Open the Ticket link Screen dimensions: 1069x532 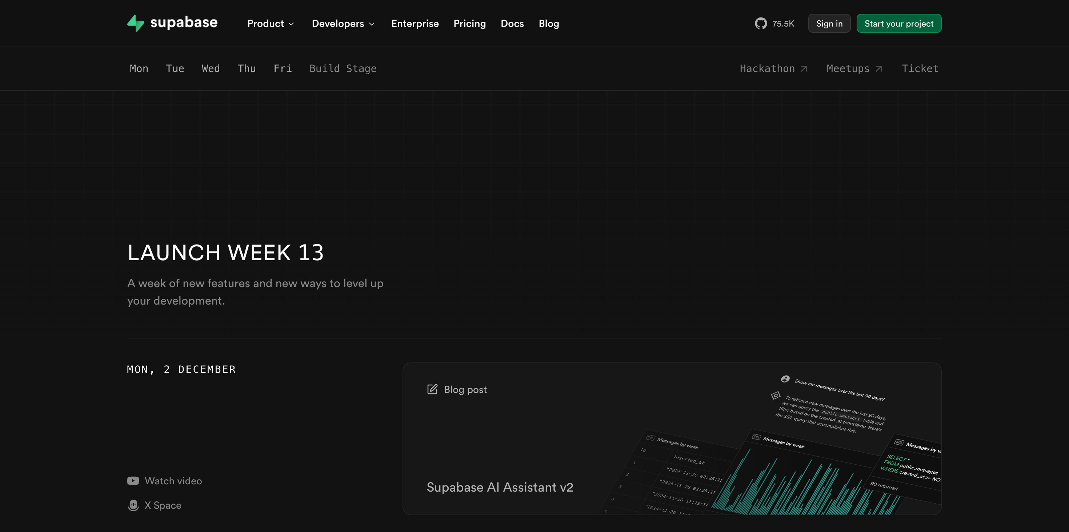[920, 68]
